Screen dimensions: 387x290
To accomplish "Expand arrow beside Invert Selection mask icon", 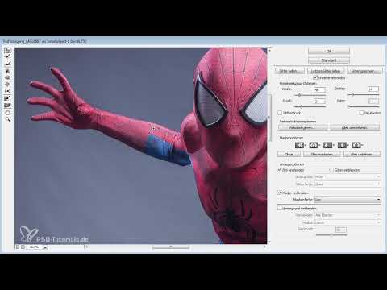I will click(362, 145).
